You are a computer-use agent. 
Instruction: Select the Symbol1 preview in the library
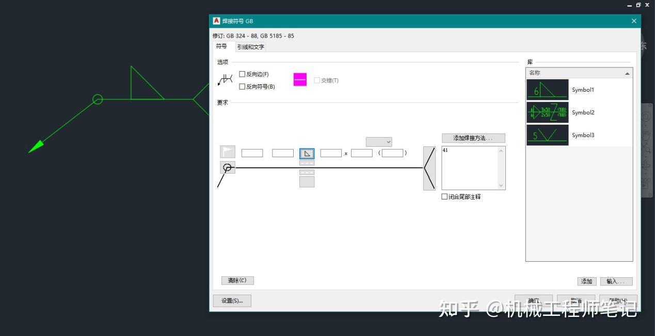(x=547, y=89)
